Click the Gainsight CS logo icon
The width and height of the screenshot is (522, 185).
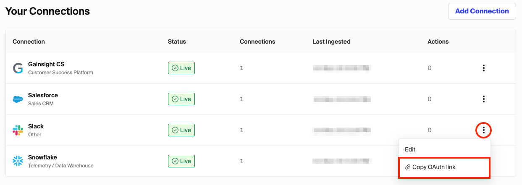pos(18,68)
